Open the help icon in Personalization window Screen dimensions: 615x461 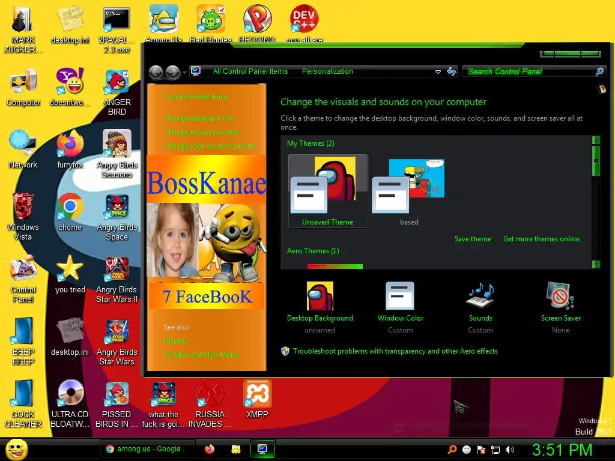[x=602, y=89]
